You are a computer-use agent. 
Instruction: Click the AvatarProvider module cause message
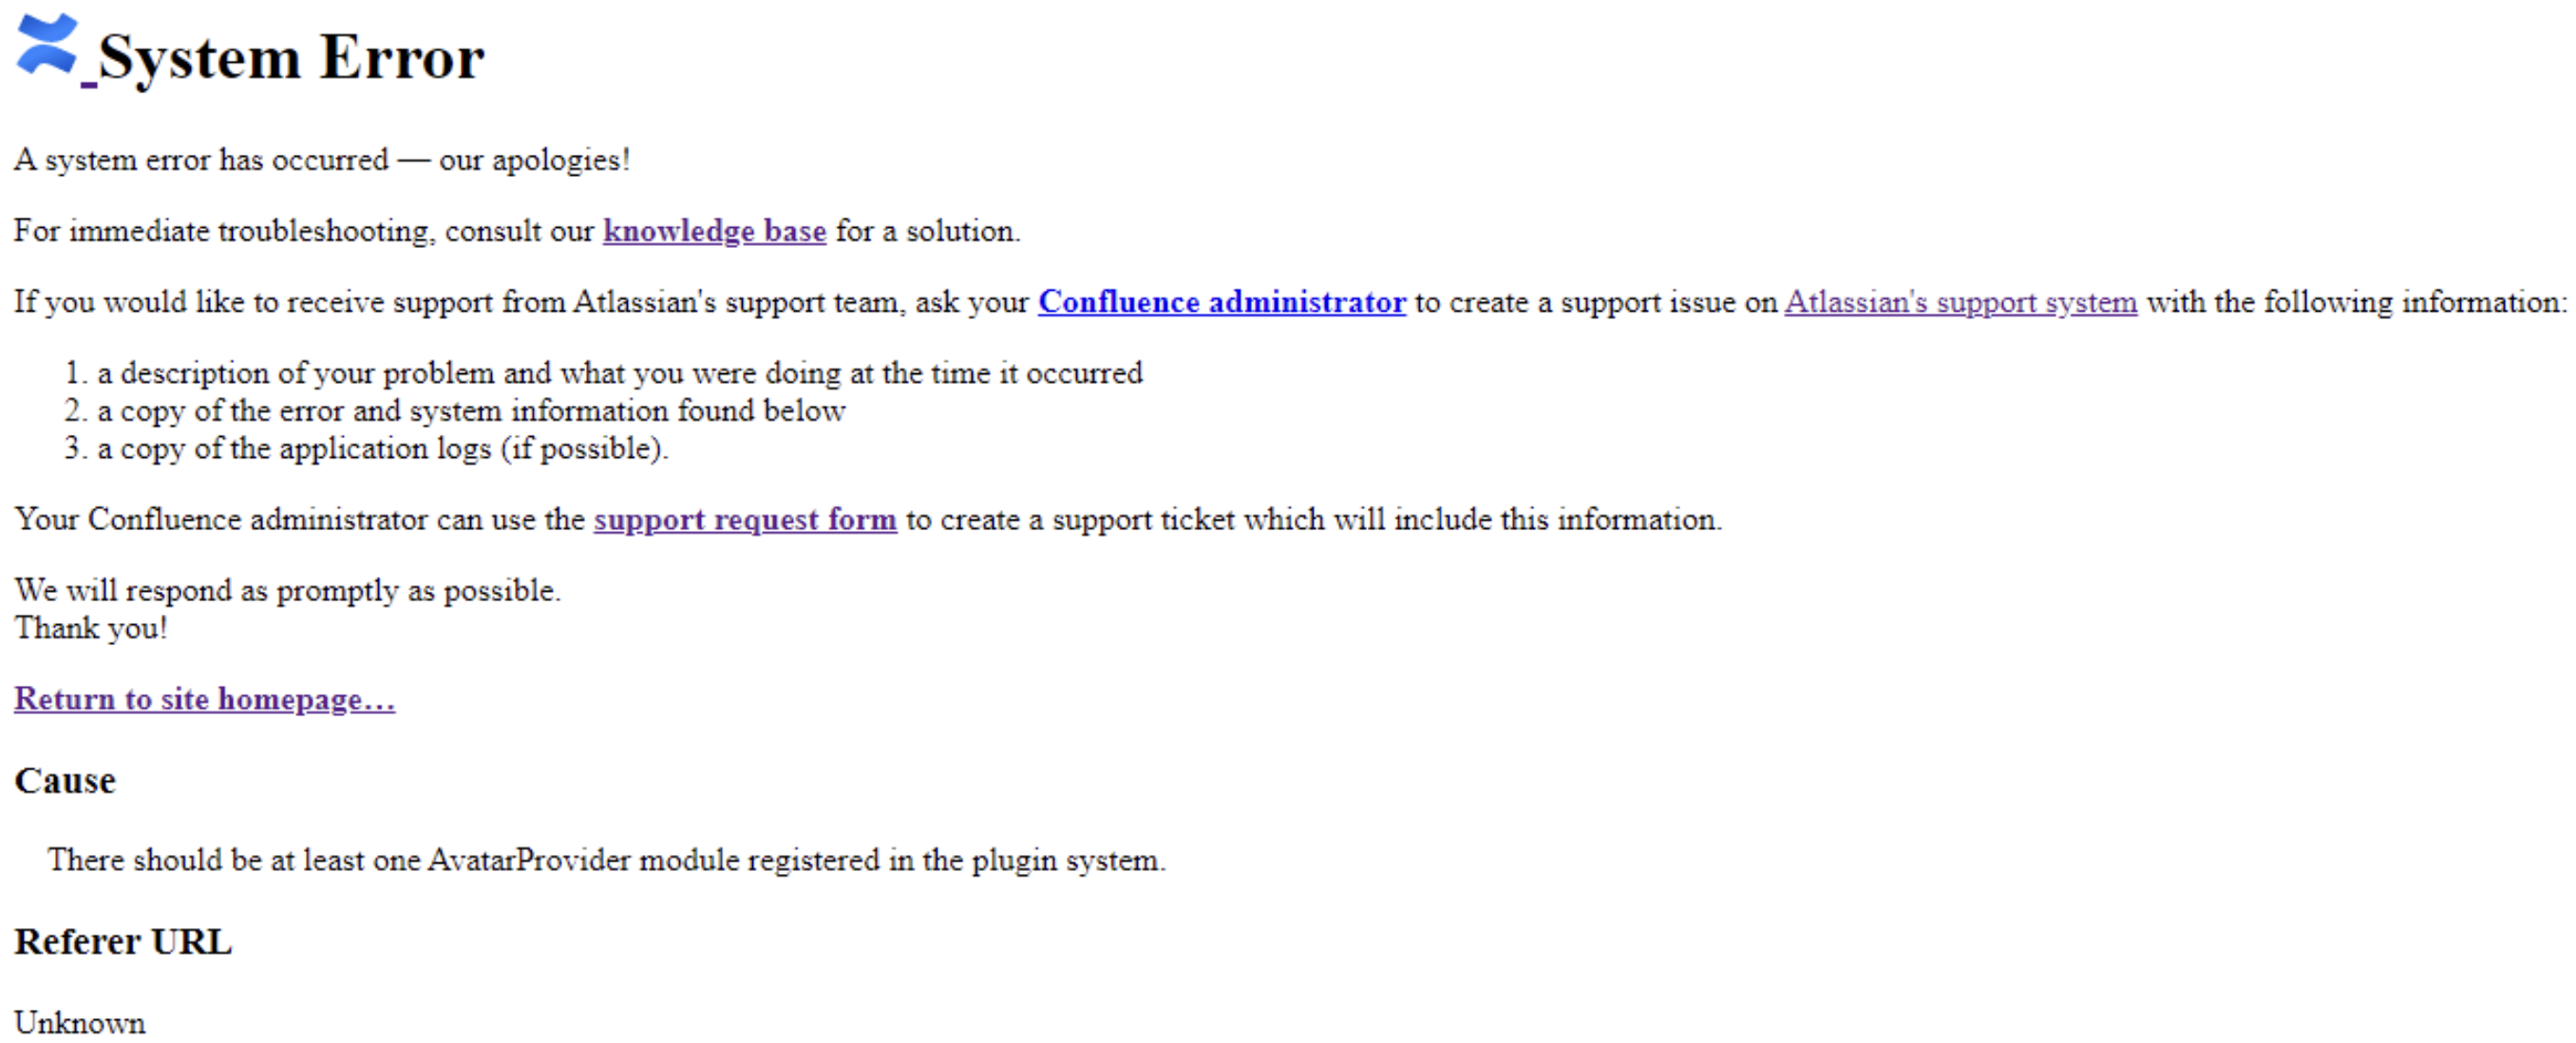[x=607, y=861]
